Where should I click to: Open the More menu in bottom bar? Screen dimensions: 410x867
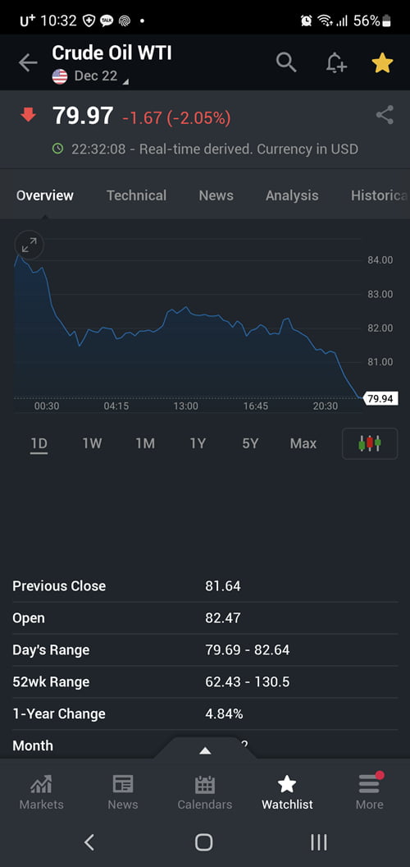click(369, 791)
